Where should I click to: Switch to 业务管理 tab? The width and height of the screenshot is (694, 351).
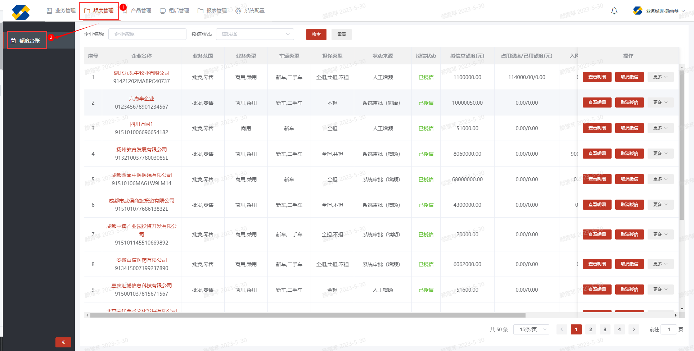(x=61, y=11)
